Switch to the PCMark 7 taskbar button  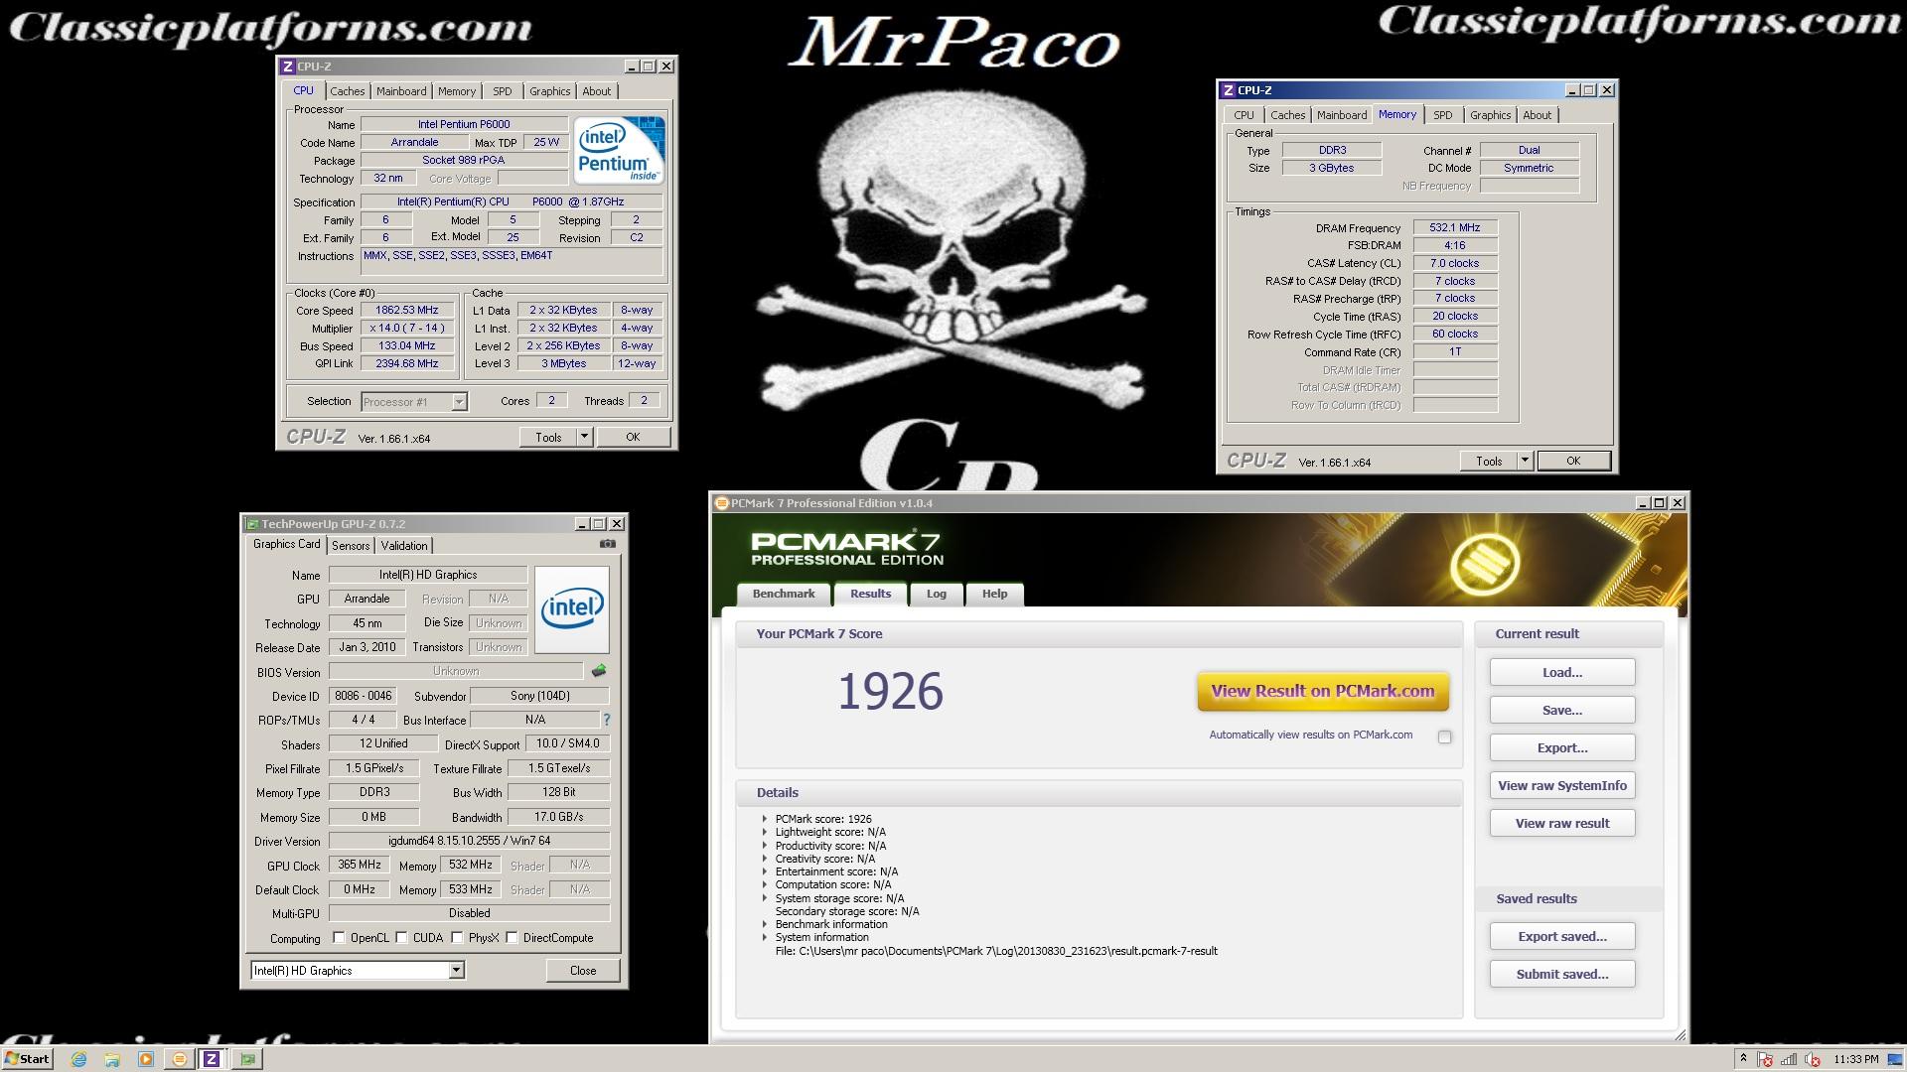click(180, 1059)
